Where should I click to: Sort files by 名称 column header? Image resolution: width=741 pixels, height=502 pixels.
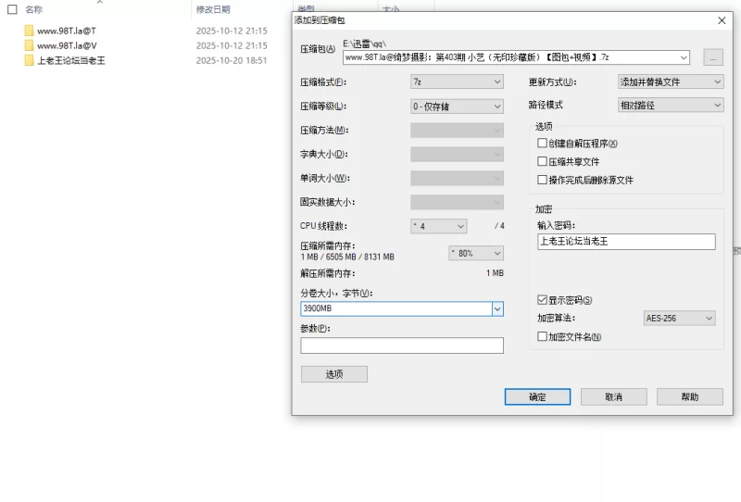(34, 9)
